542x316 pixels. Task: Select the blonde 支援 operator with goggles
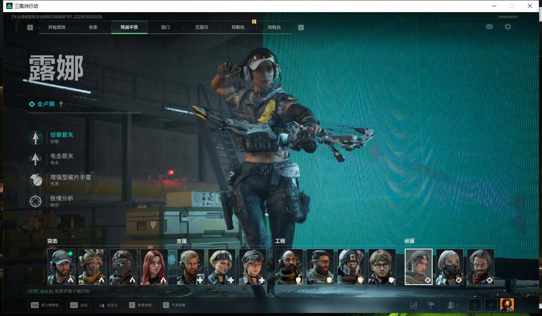(x=222, y=267)
